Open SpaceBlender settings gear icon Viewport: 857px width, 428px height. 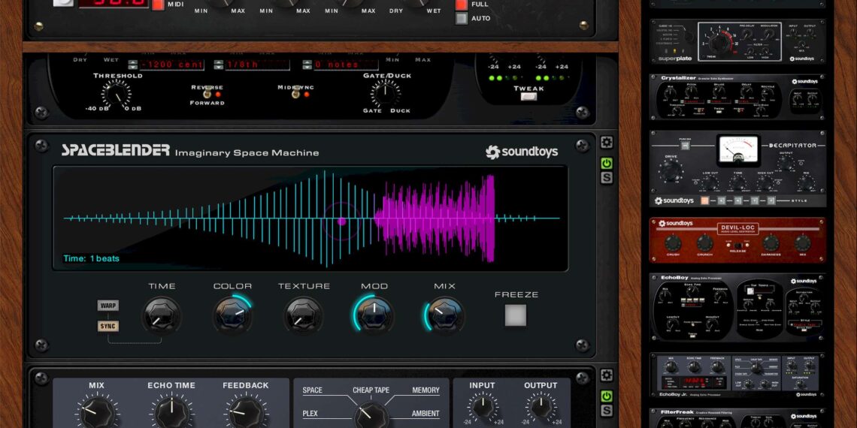[606, 143]
